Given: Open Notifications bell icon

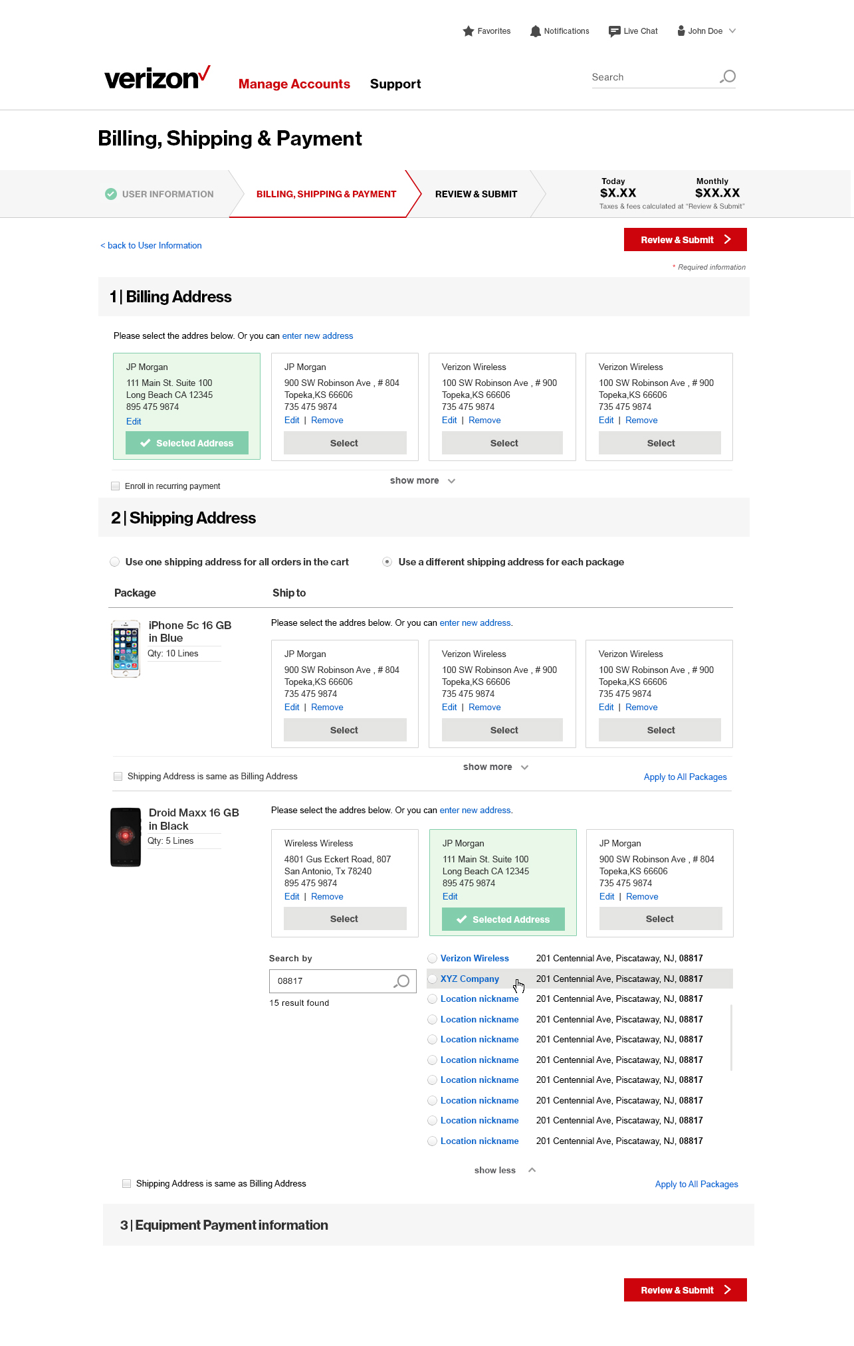Looking at the screenshot, I should 536,31.
